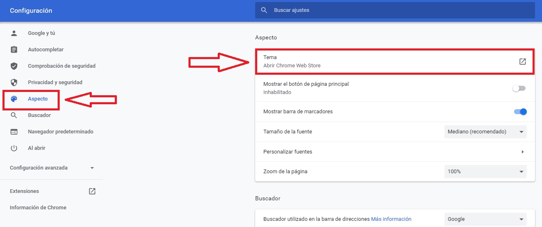The image size is (542, 227).
Task: Click the palette icon for Aspecto
Action: click(x=14, y=99)
